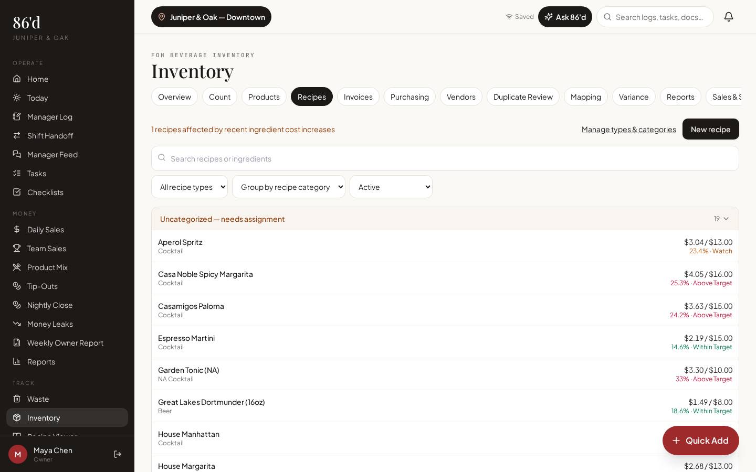Open Tip-Outs coins icon
Viewport: 756px width, 472px height.
coord(17,286)
